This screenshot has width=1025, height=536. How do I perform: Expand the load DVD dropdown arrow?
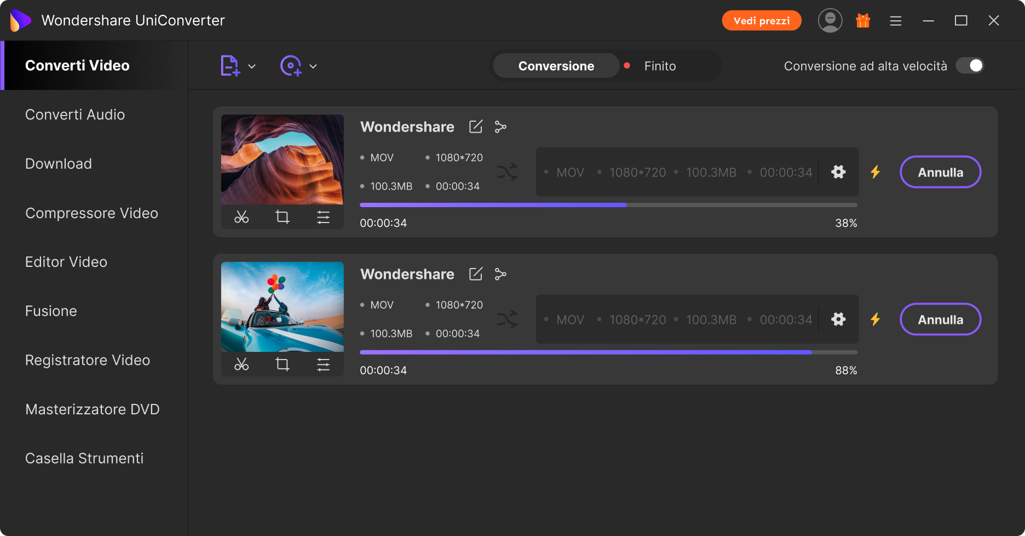pyautogui.click(x=313, y=66)
